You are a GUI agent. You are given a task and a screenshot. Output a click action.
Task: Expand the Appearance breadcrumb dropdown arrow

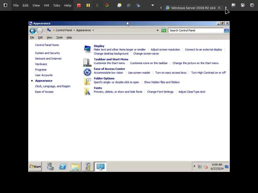(93, 30)
